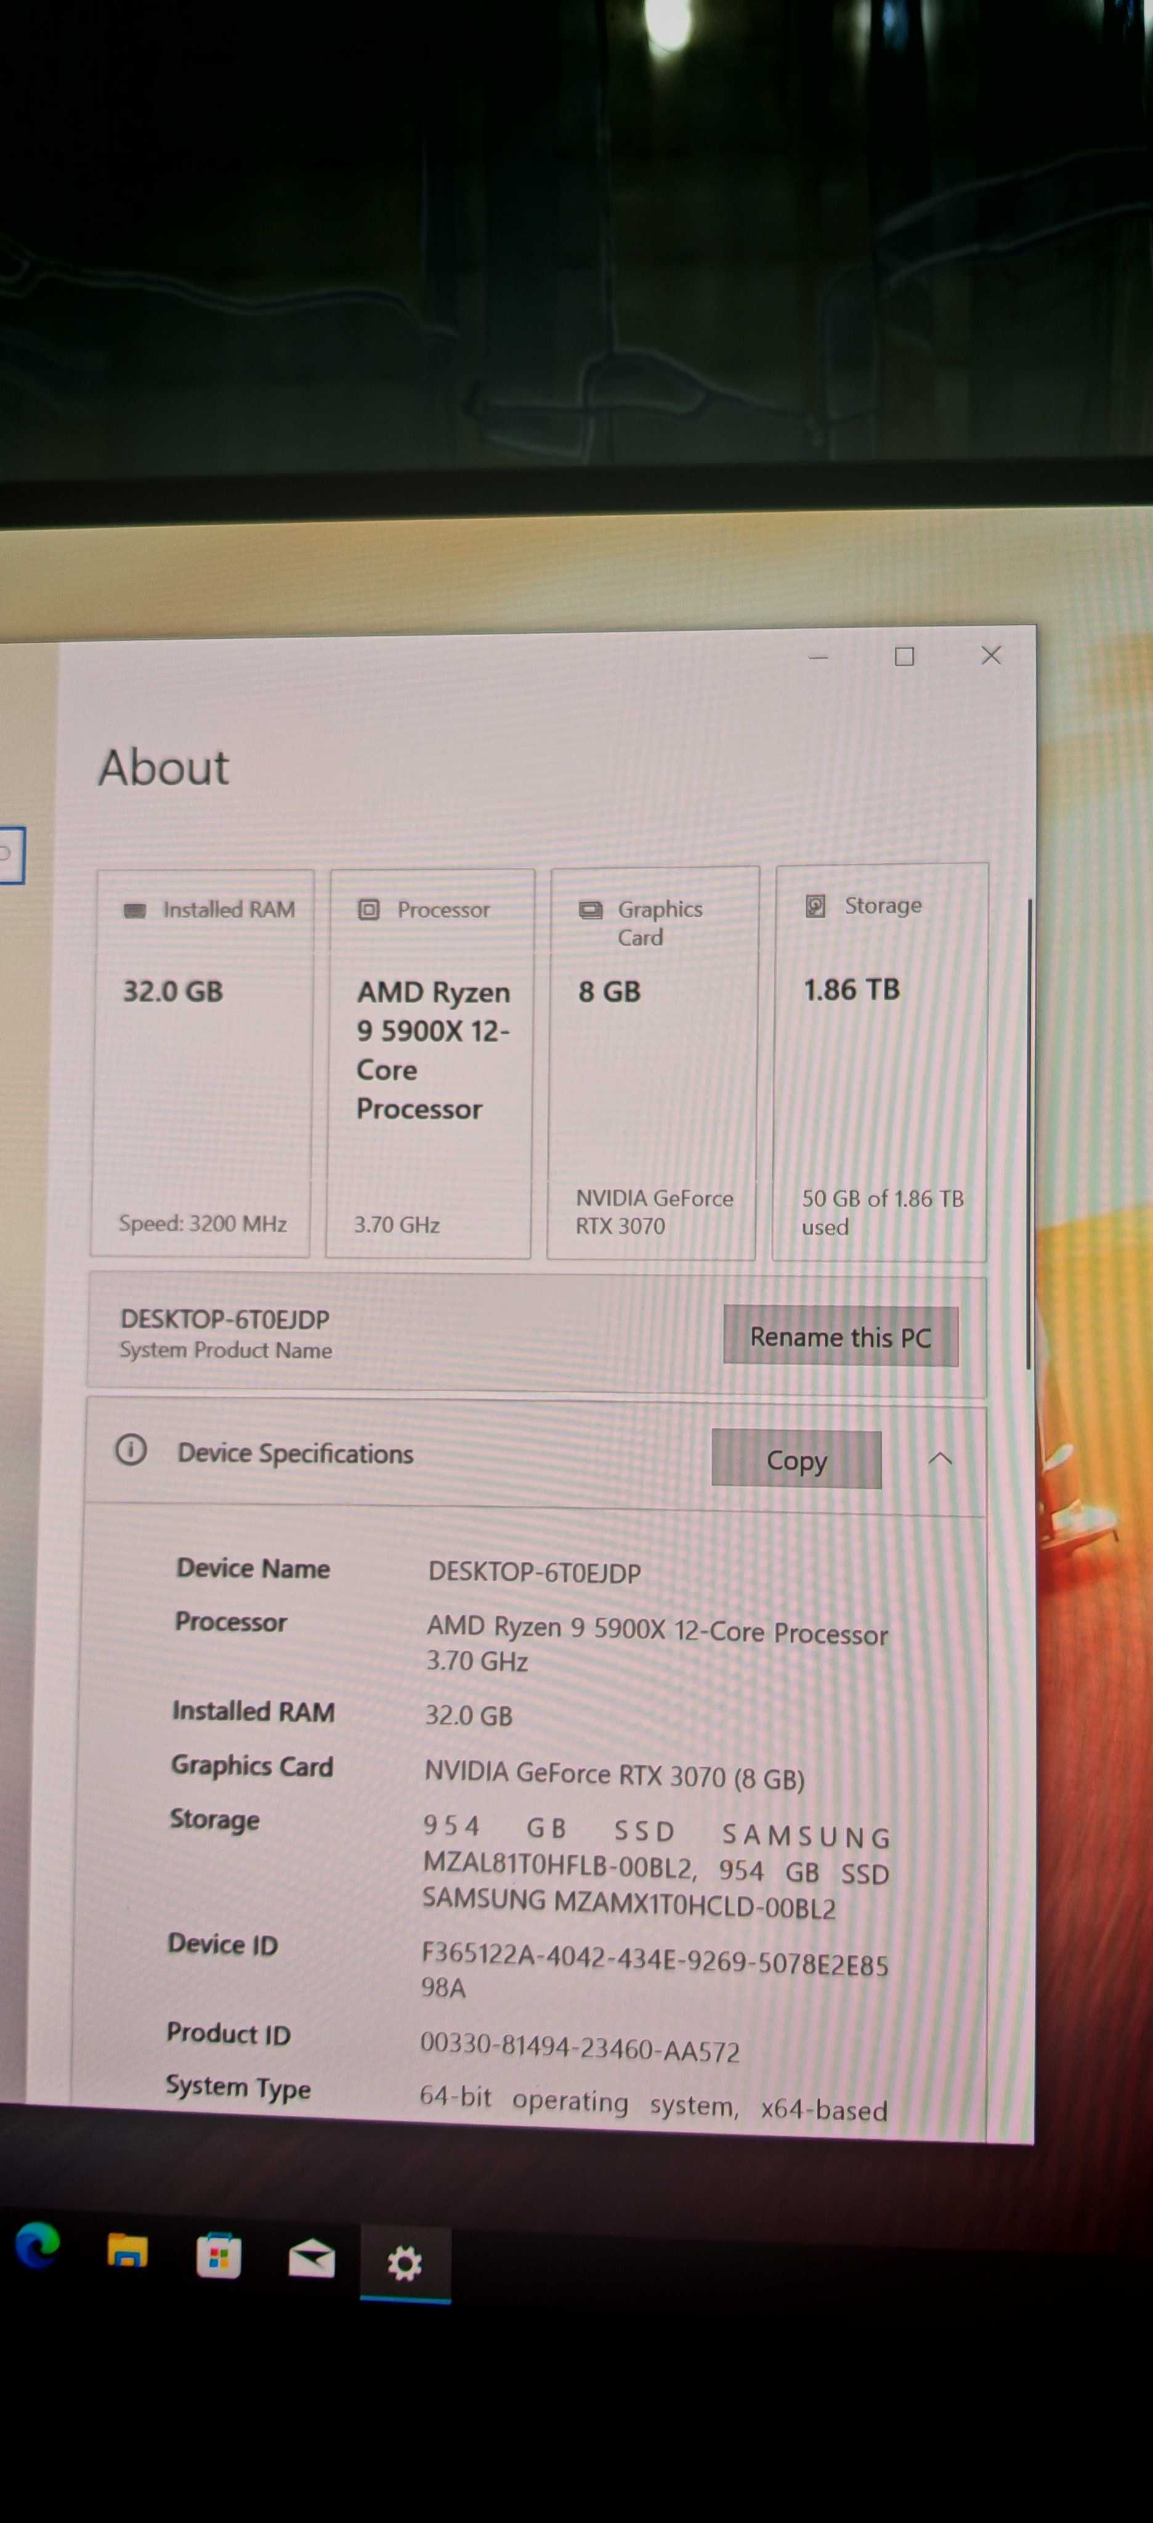
Task: Select the Graphics Card 8 GB card
Action: (x=652, y=1063)
